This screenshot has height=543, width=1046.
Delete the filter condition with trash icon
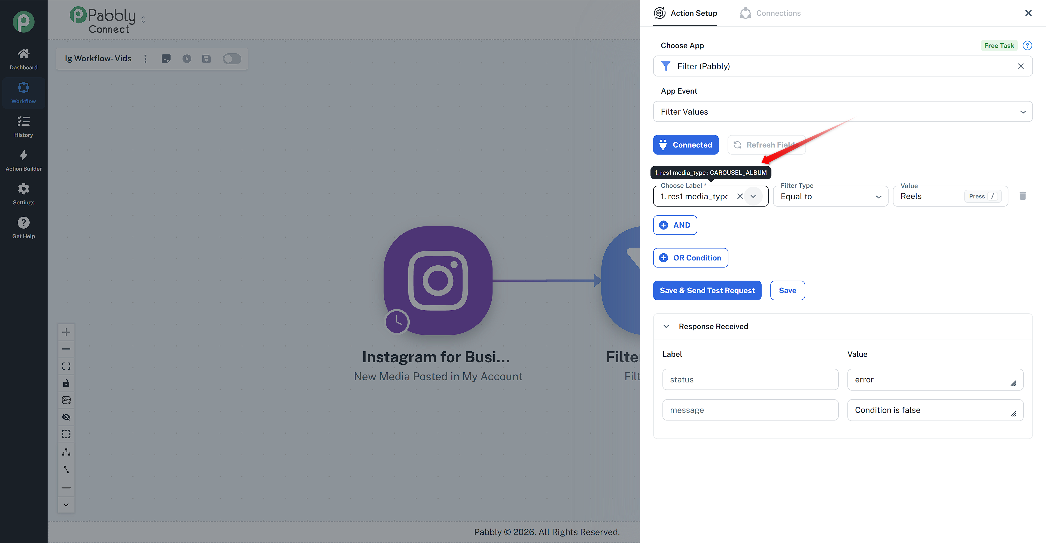click(x=1023, y=196)
